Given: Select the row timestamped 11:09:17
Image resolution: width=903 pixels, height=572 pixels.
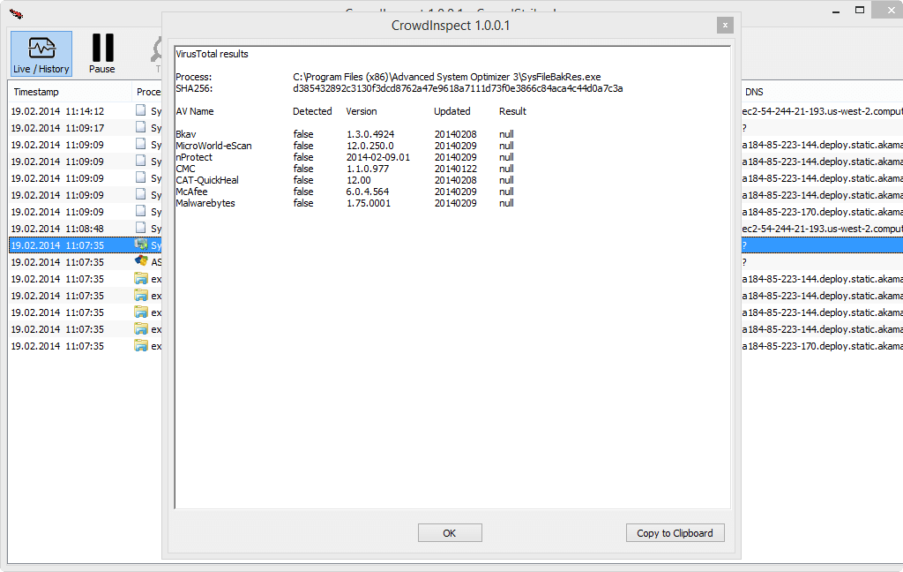Looking at the screenshot, I should coord(86,127).
